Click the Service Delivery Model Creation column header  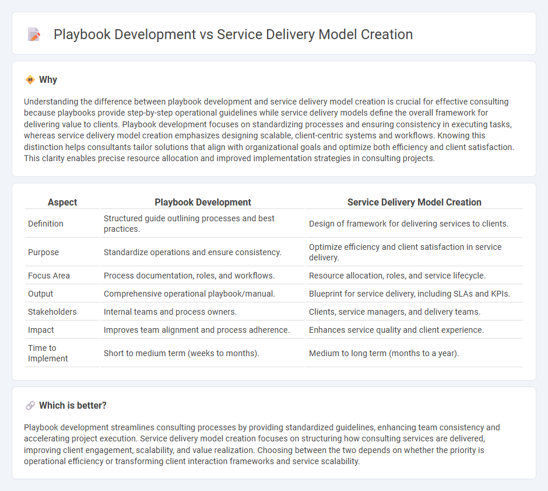point(414,202)
